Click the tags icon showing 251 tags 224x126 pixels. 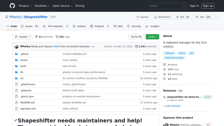click(57, 37)
